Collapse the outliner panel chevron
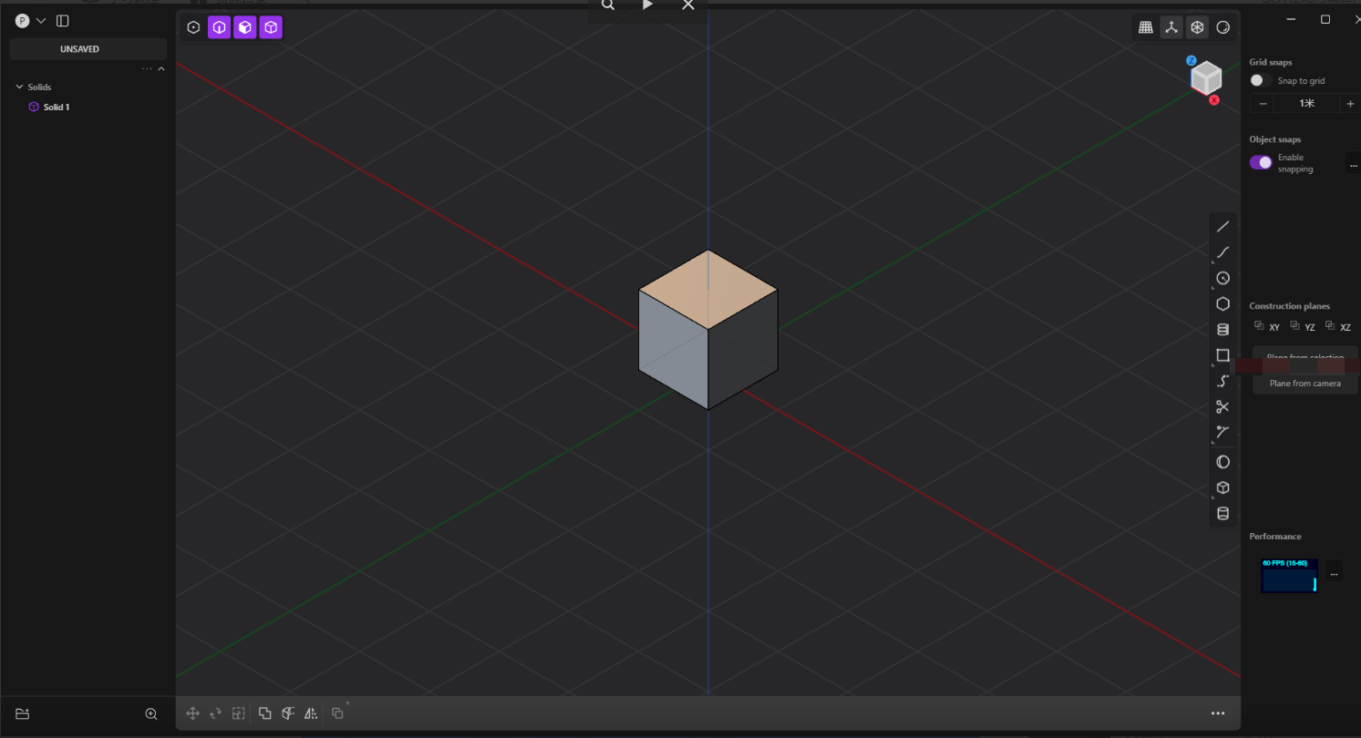The image size is (1361, 738). (161, 69)
